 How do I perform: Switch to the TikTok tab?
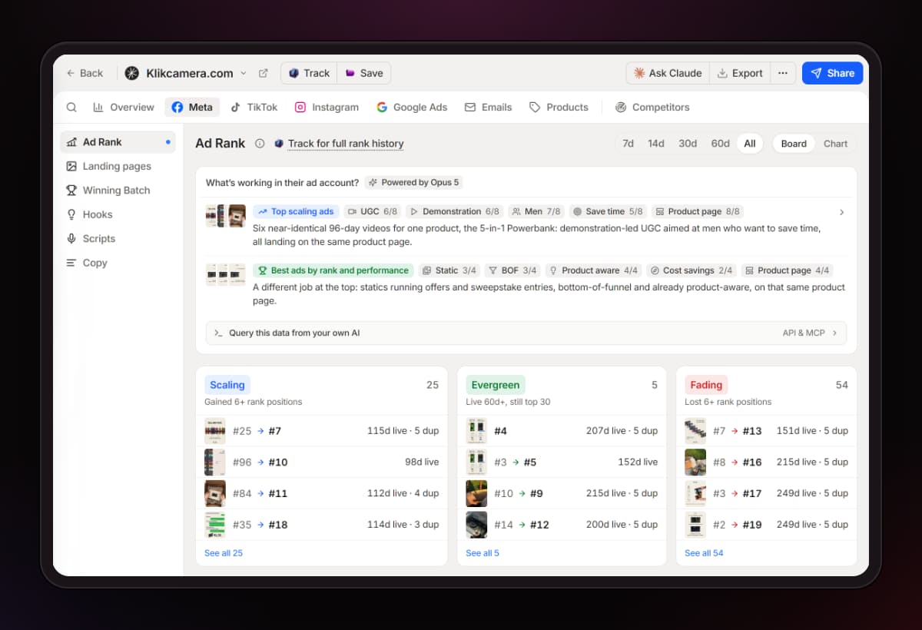[254, 108]
